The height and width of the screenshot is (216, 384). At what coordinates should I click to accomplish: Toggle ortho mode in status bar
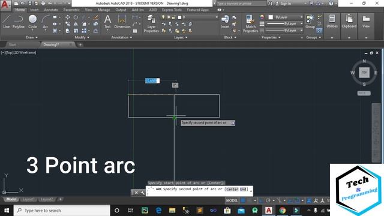coord(262,200)
